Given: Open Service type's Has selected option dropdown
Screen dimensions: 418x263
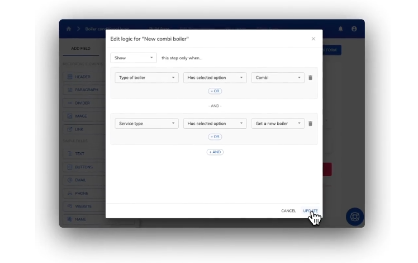Looking at the screenshot, I should click(x=215, y=123).
